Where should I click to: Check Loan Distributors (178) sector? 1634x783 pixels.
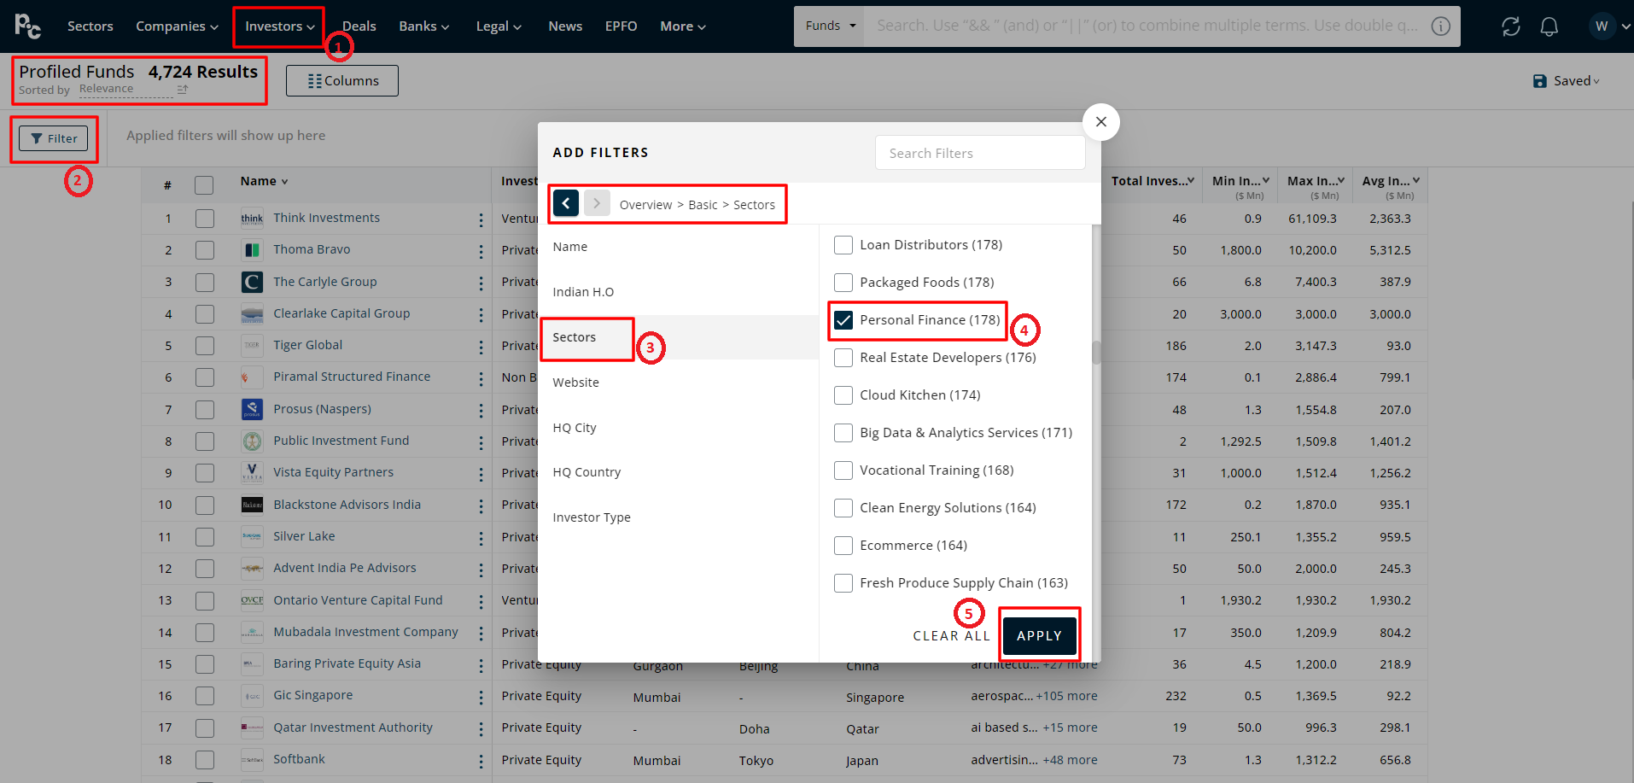[843, 245]
